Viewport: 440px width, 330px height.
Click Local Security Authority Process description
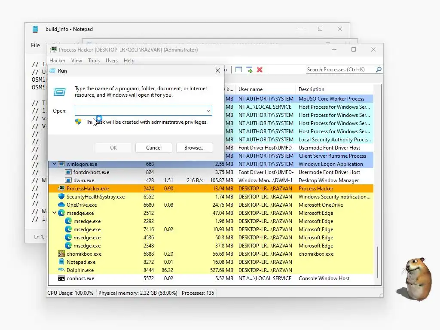point(334,140)
